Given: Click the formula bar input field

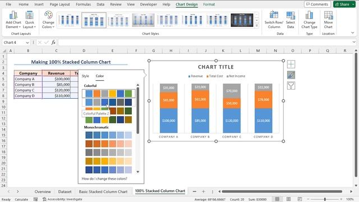Looking at the screenshot, I should [x=204, y=43].
